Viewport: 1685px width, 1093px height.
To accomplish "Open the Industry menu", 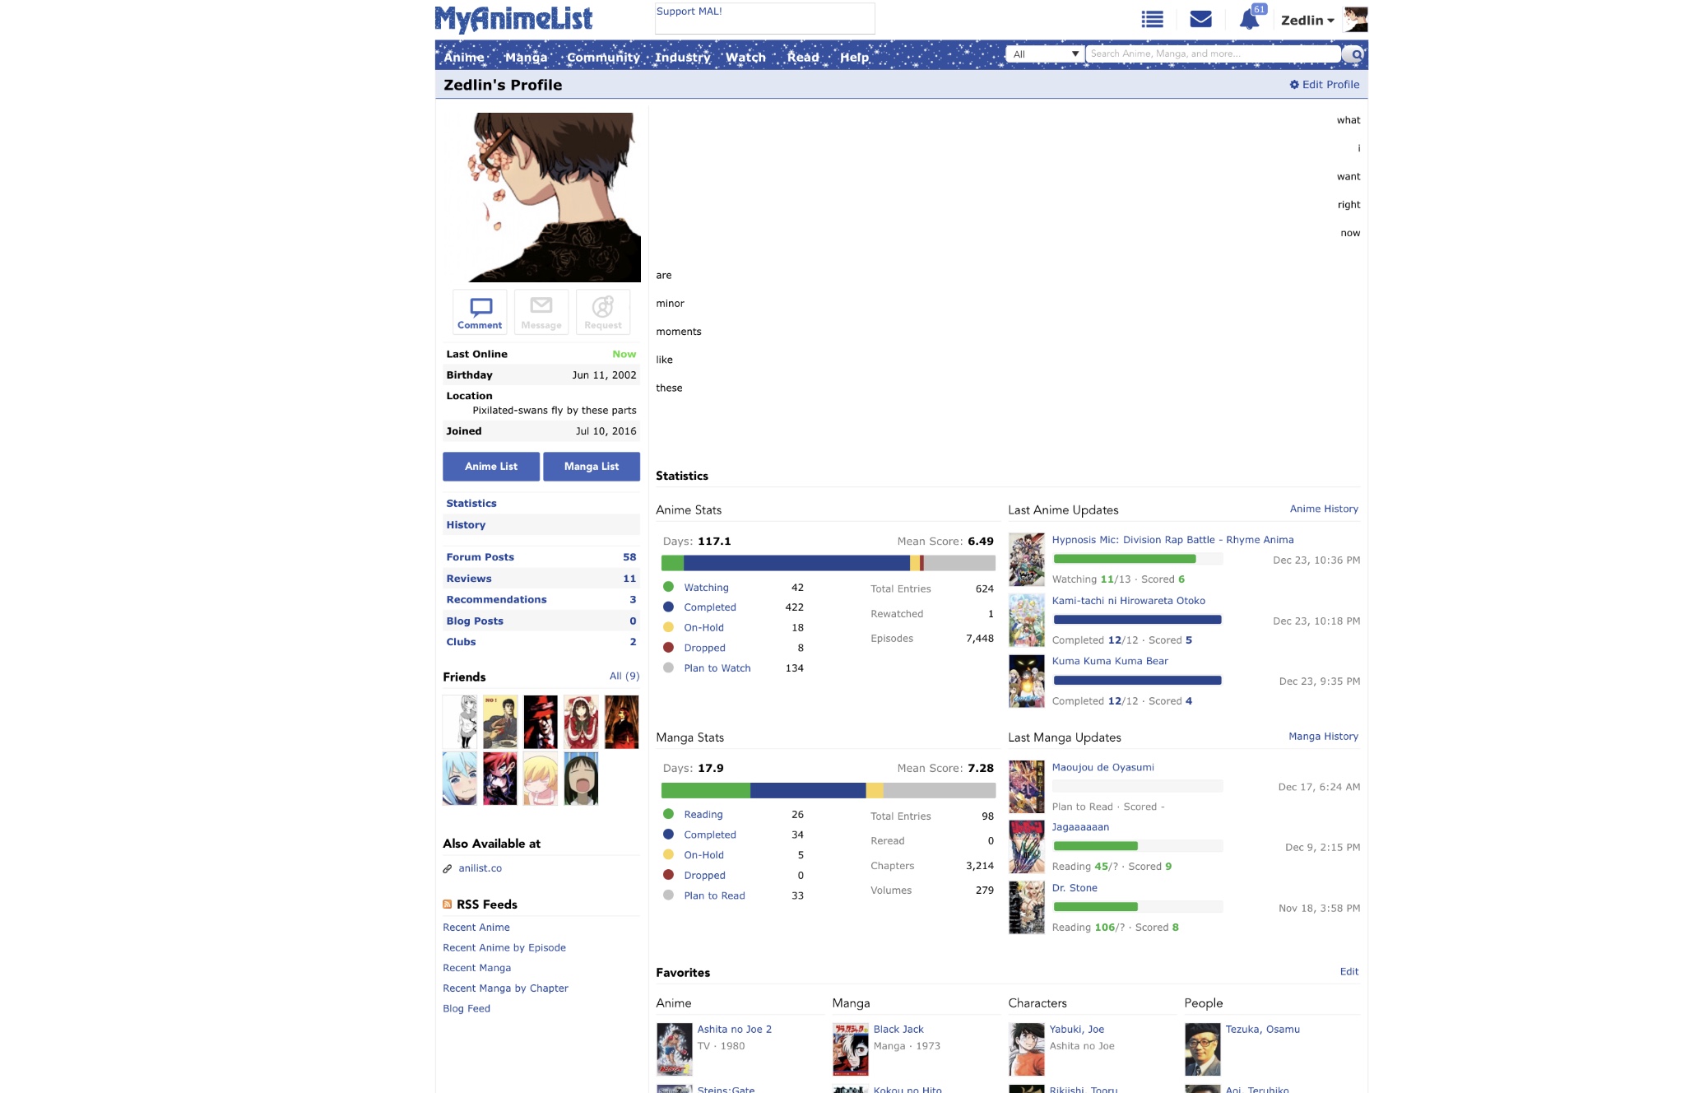I will (682, 57).
